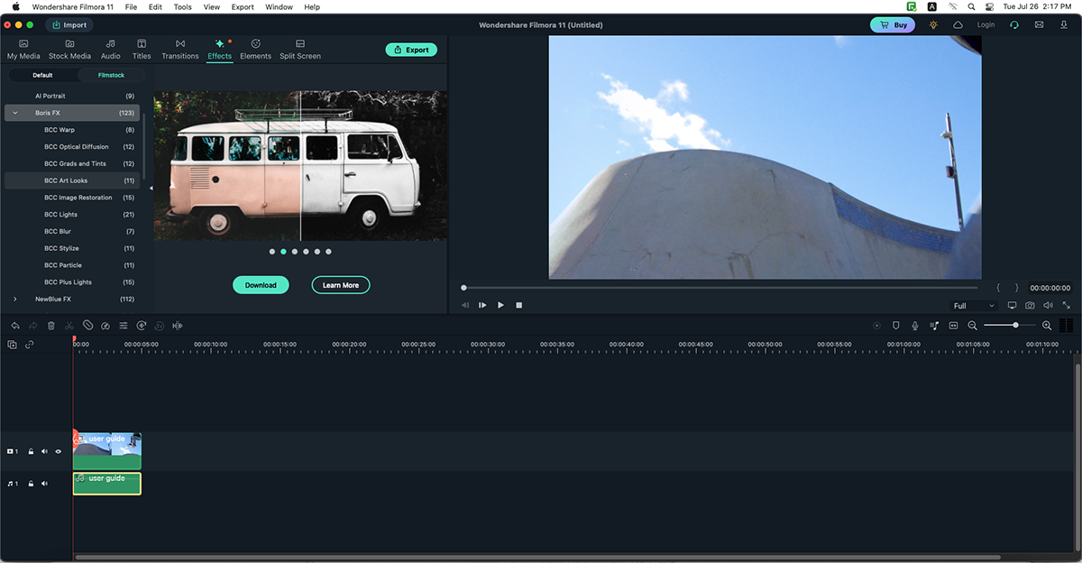Click the preview volume speaker icon

click(x=1048, y=306)
